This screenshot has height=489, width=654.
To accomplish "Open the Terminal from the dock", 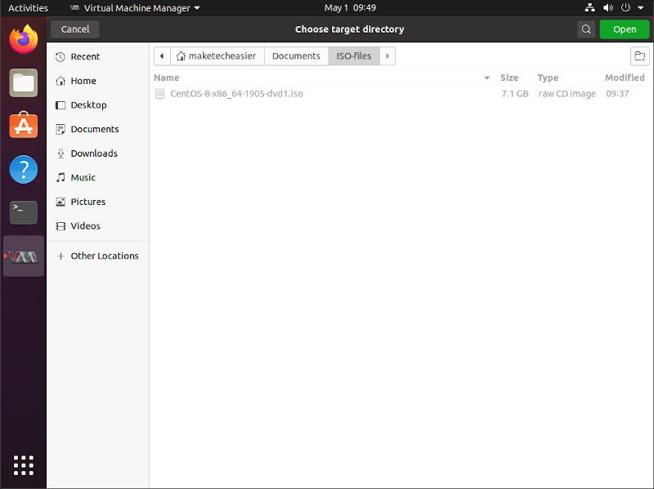I will [x=23, y=211].
